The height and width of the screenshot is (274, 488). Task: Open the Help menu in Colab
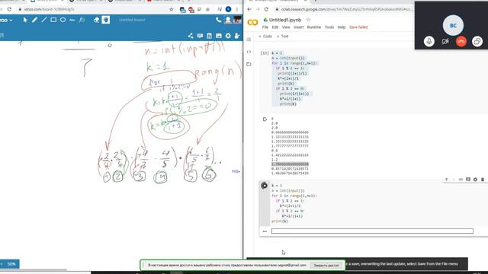(x=342, y=27)
